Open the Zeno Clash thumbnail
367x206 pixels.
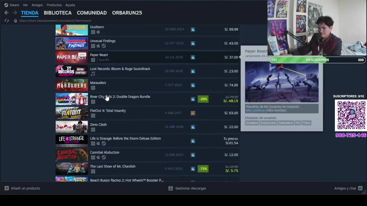[x=72, y=127]
